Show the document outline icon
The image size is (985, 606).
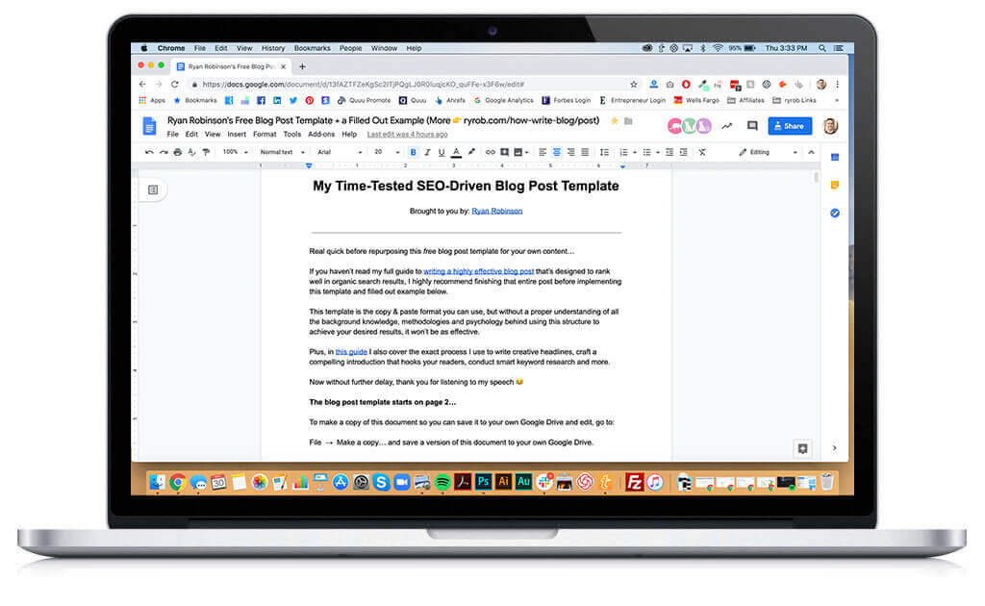154,189
